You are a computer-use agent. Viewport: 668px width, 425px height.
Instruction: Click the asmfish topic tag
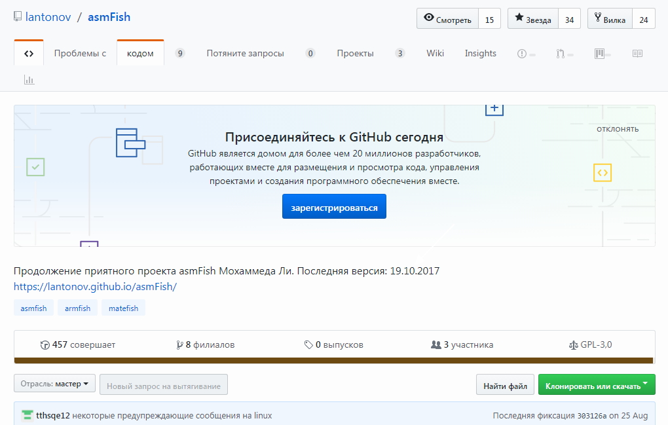click(x=33, y=308)
